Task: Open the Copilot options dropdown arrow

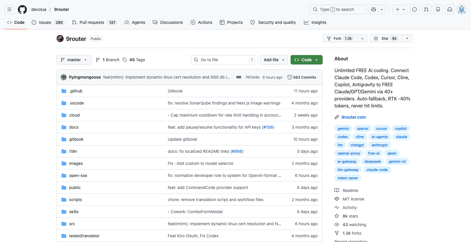Action: [x=382, y=9]
